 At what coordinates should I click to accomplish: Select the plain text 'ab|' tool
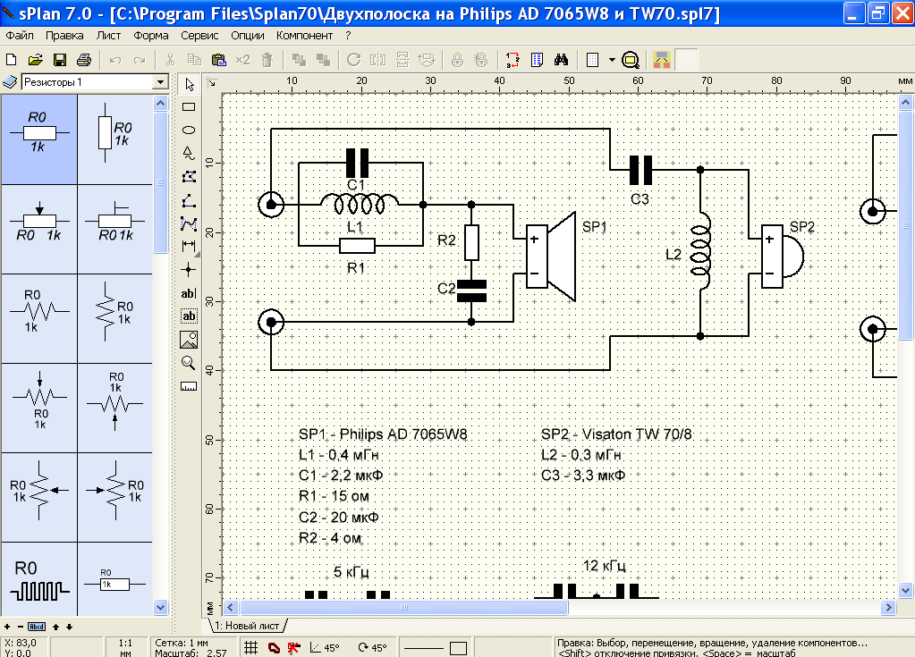coord(189,293)
